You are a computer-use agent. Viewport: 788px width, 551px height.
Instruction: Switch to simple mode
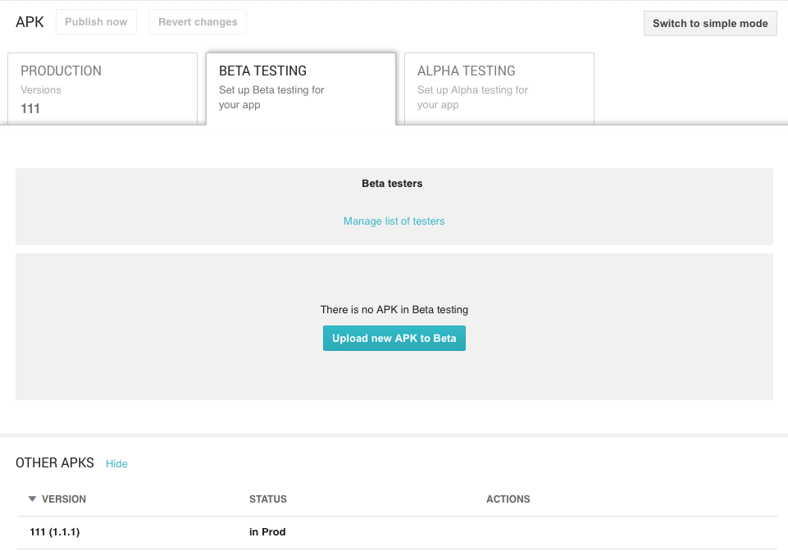[x=709, y=24]
